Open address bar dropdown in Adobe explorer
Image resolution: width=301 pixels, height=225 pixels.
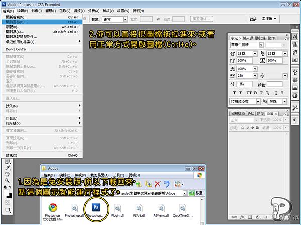(185, 193)
